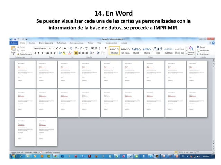The image size is (221, 165).
Task: Open the Windows Start button
Action: (x=14, y=156)
